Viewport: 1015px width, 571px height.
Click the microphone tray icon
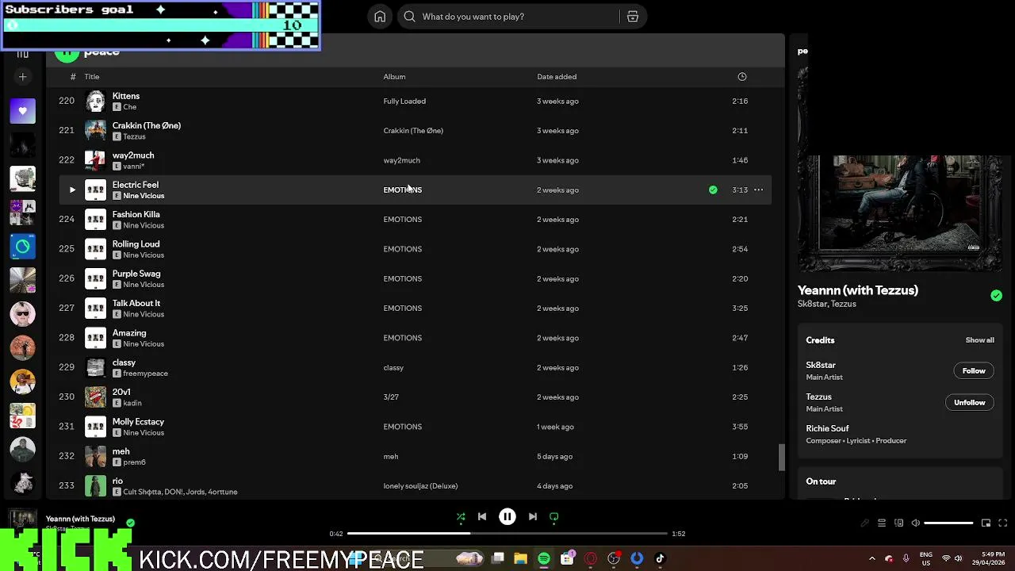[906, 558]
